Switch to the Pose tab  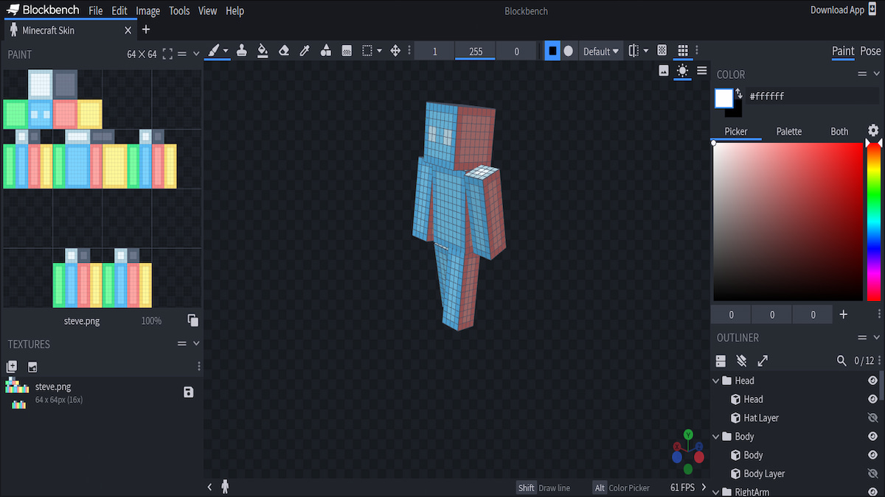pyautogui.click(x=870, y=52)
